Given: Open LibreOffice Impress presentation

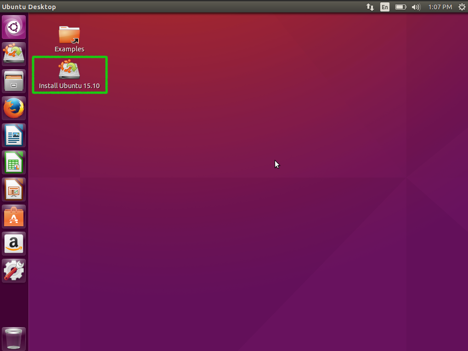Looking at the screenshot, I should [x=14, y=189].
